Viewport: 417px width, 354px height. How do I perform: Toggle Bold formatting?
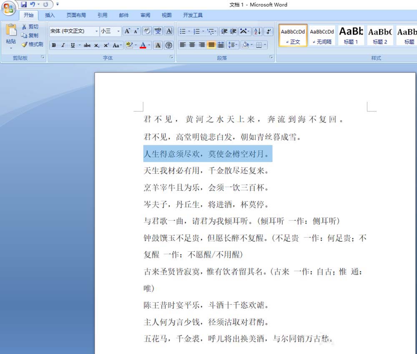click(x=54, y=45)
